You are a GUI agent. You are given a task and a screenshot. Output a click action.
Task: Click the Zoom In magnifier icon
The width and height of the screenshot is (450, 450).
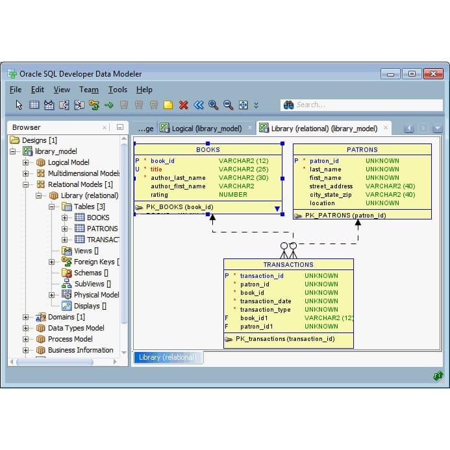point(213,105)
